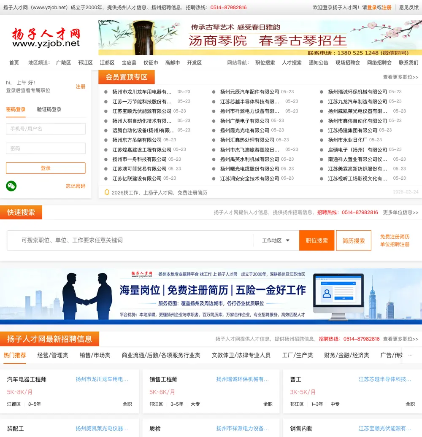This screenshot has height=437, width=422.
Task: Click the top-bar 登录 link
Action: pyautogui.click(x=372, y=8)
